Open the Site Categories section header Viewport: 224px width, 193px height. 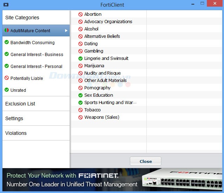coord(22,18)
